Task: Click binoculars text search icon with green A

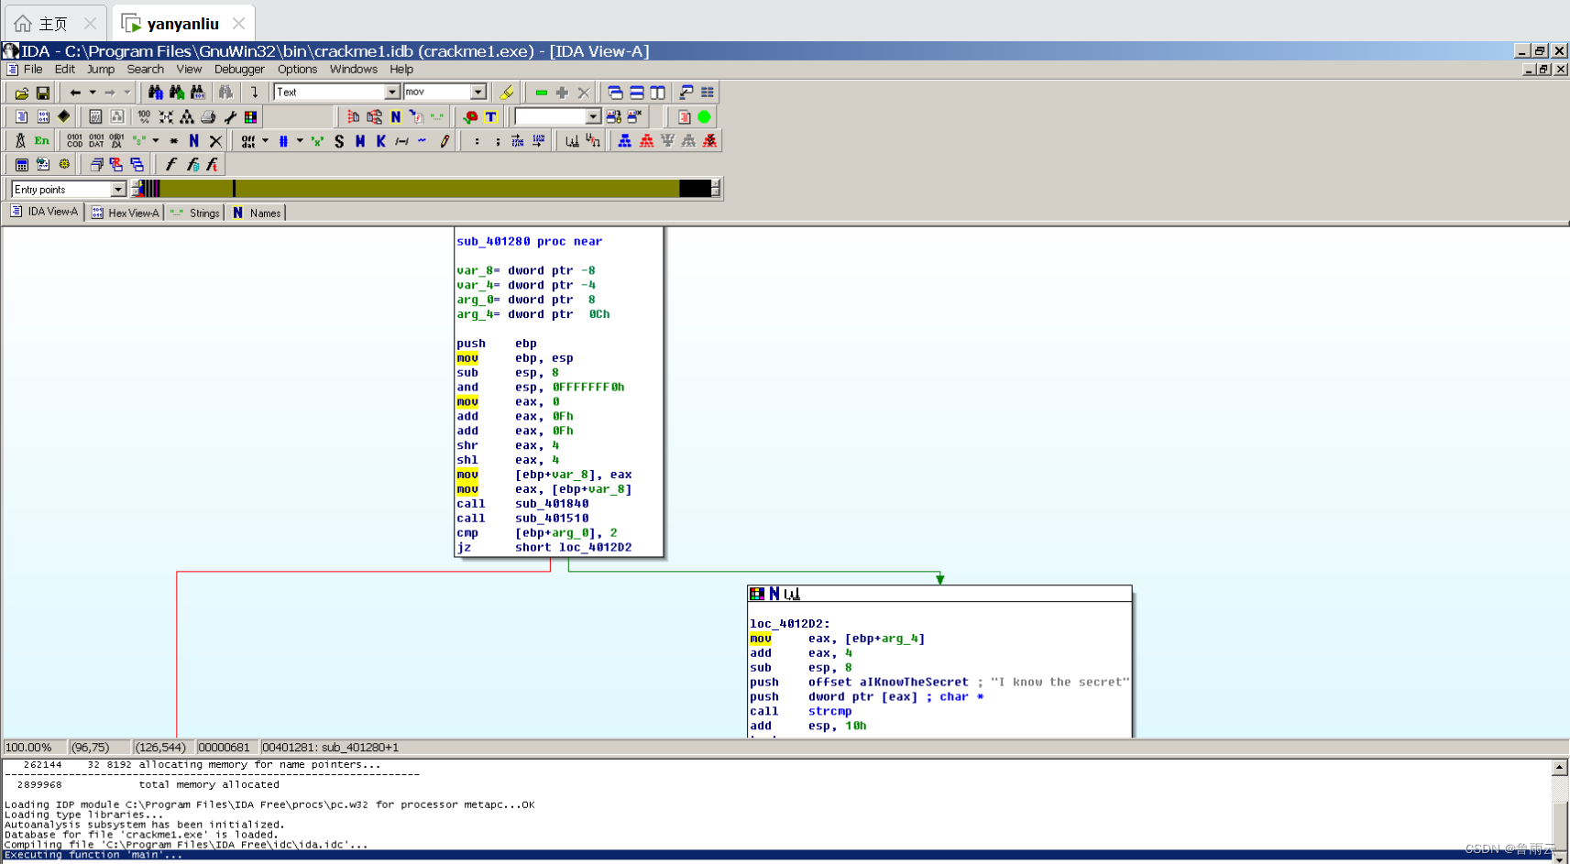Action: [x=176, y=93]
